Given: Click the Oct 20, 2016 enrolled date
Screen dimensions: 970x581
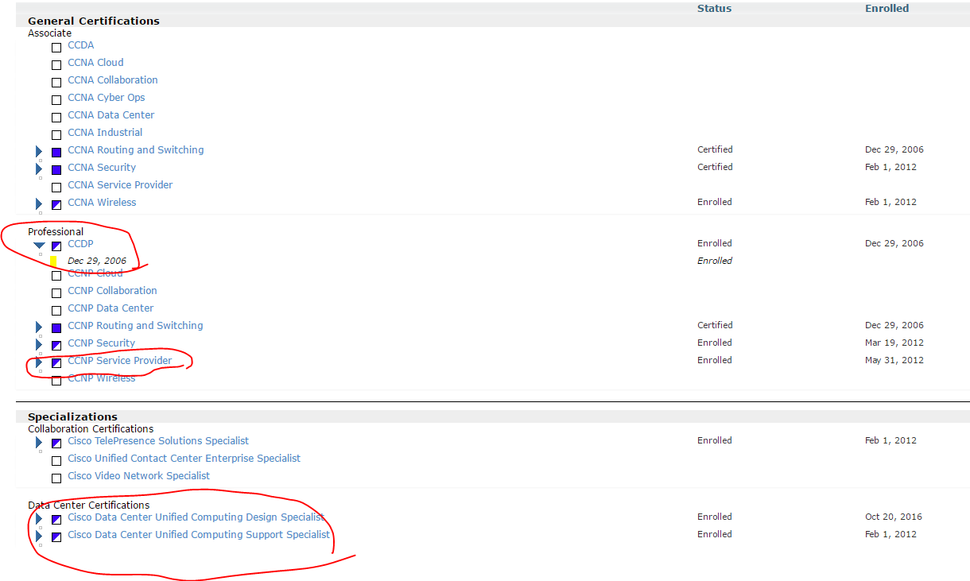Looking at the screenshot, I should coord(894,517).
